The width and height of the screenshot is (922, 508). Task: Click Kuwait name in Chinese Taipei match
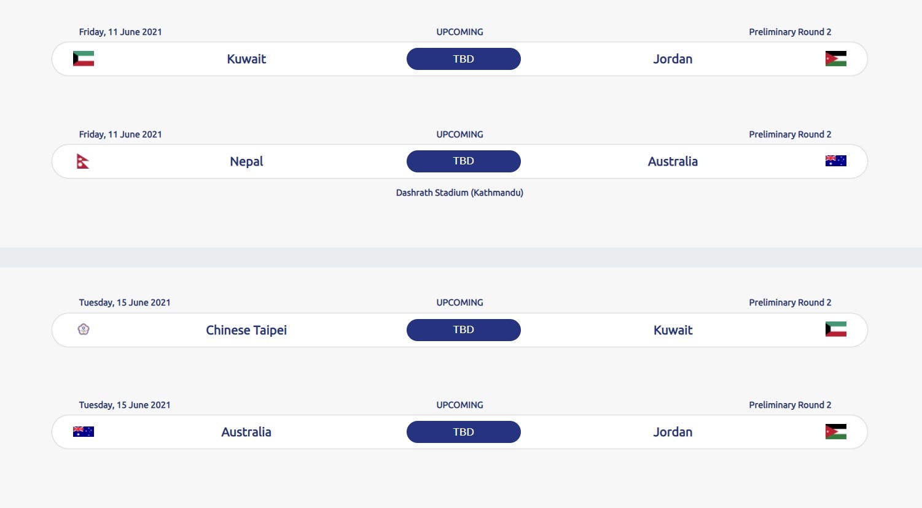click(673, 330)
